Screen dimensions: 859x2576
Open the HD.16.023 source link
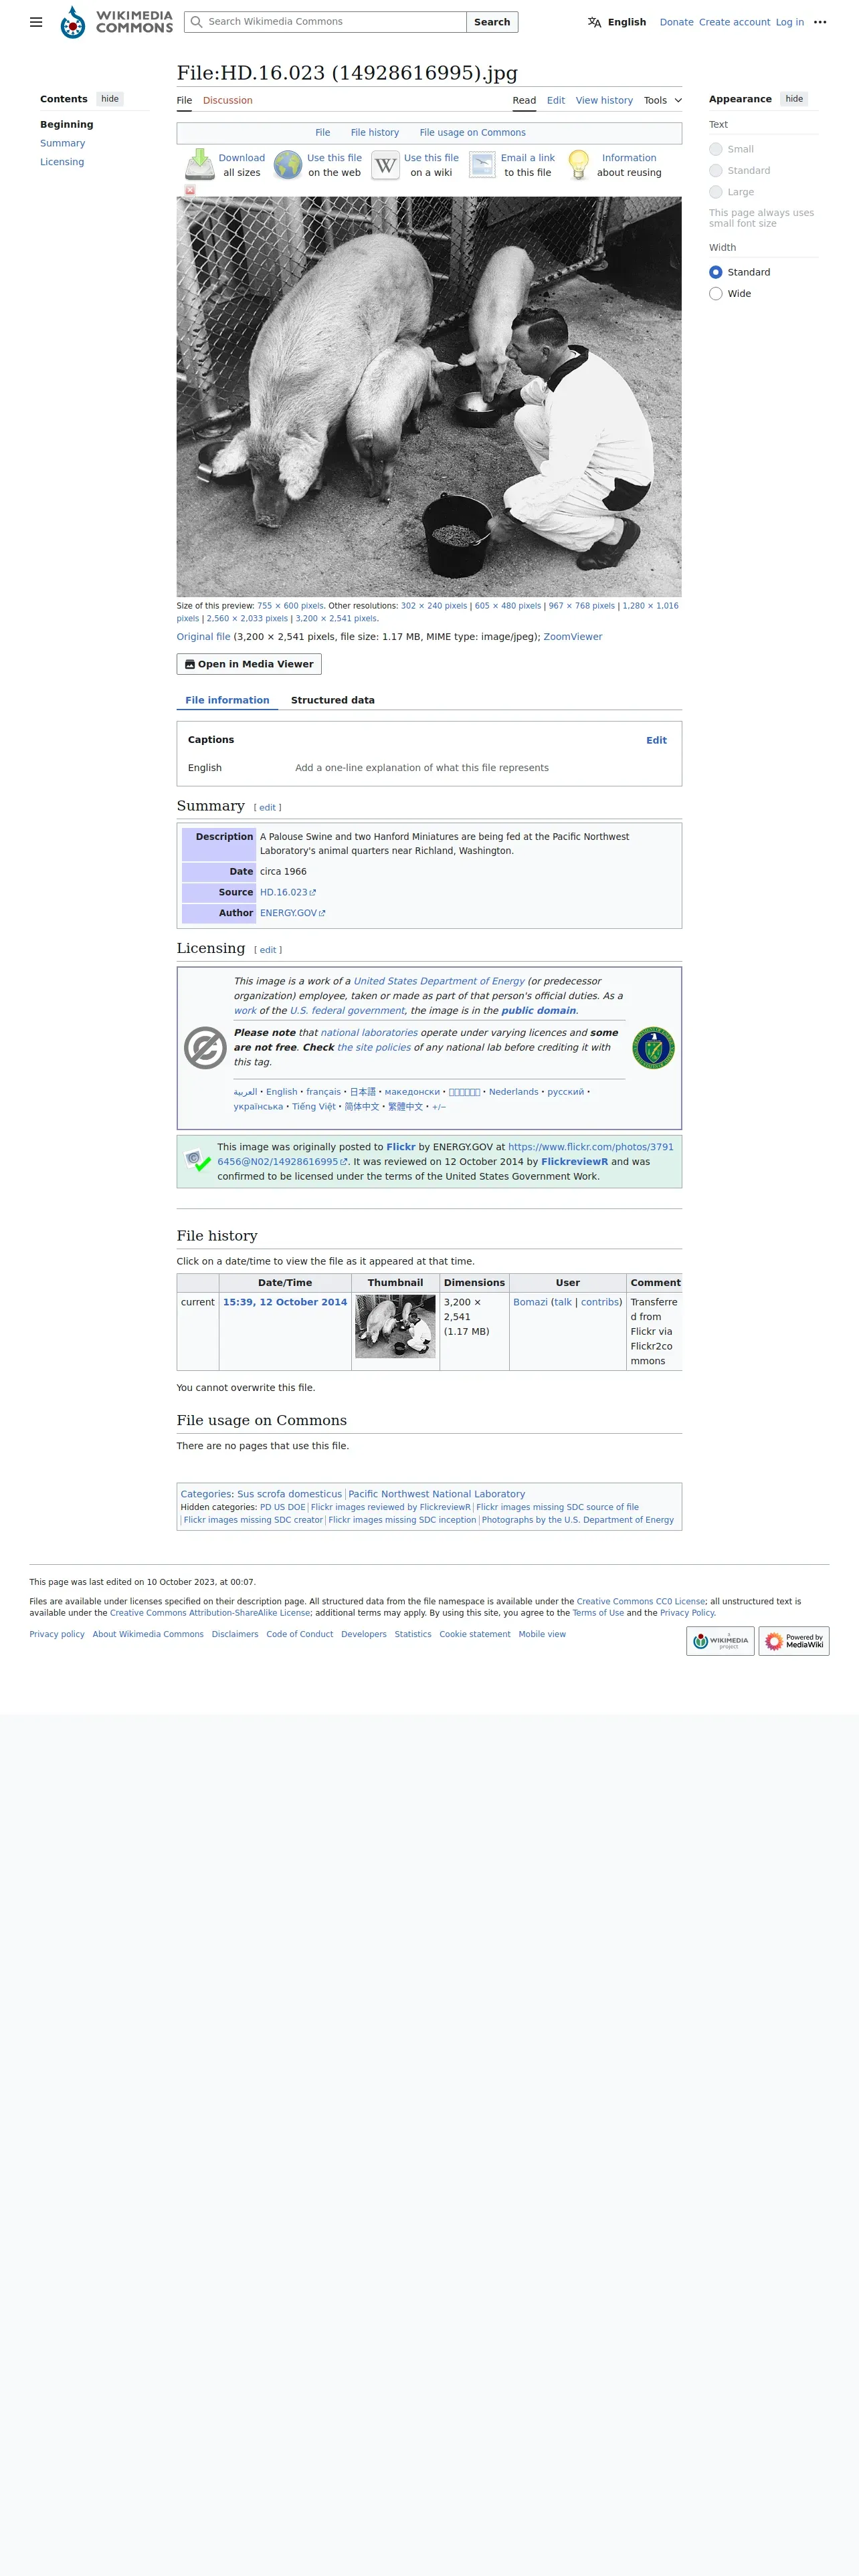coord(287,892)
